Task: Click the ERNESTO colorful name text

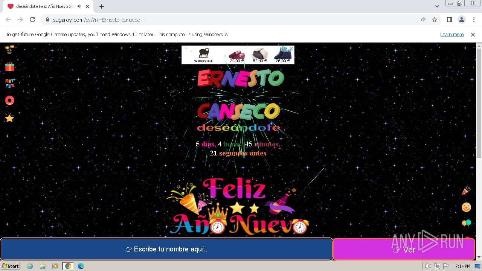Action: click(241, 78)
